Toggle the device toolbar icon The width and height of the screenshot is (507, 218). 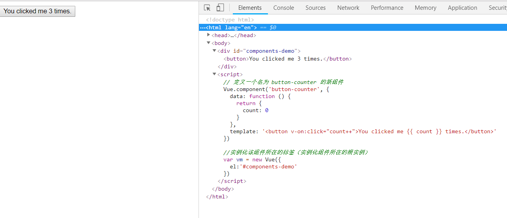tap(220, 8)
